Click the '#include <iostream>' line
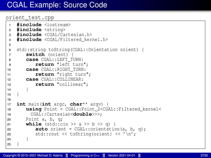211x158 pixels. (x=44, y=25)
